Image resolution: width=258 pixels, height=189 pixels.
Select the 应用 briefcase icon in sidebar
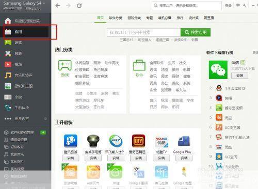click(8, 32)
